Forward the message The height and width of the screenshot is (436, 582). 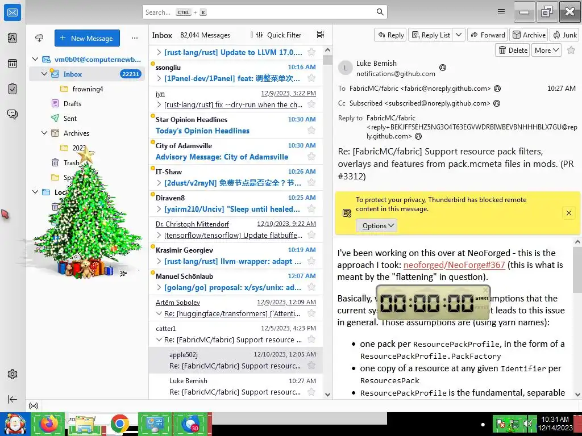pos(488,35)
